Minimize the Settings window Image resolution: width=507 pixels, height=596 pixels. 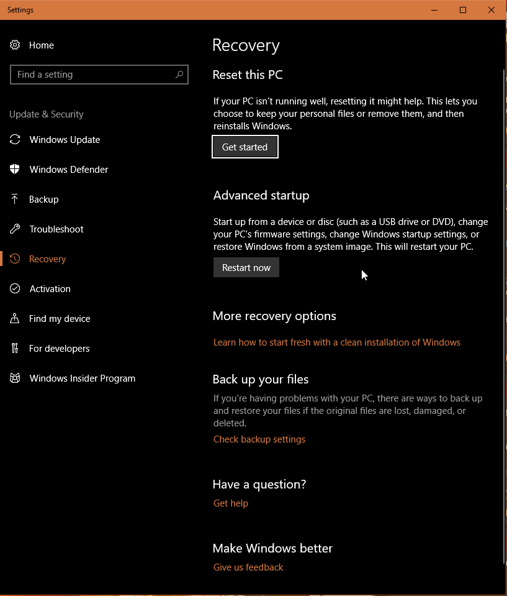pos(434,10)
